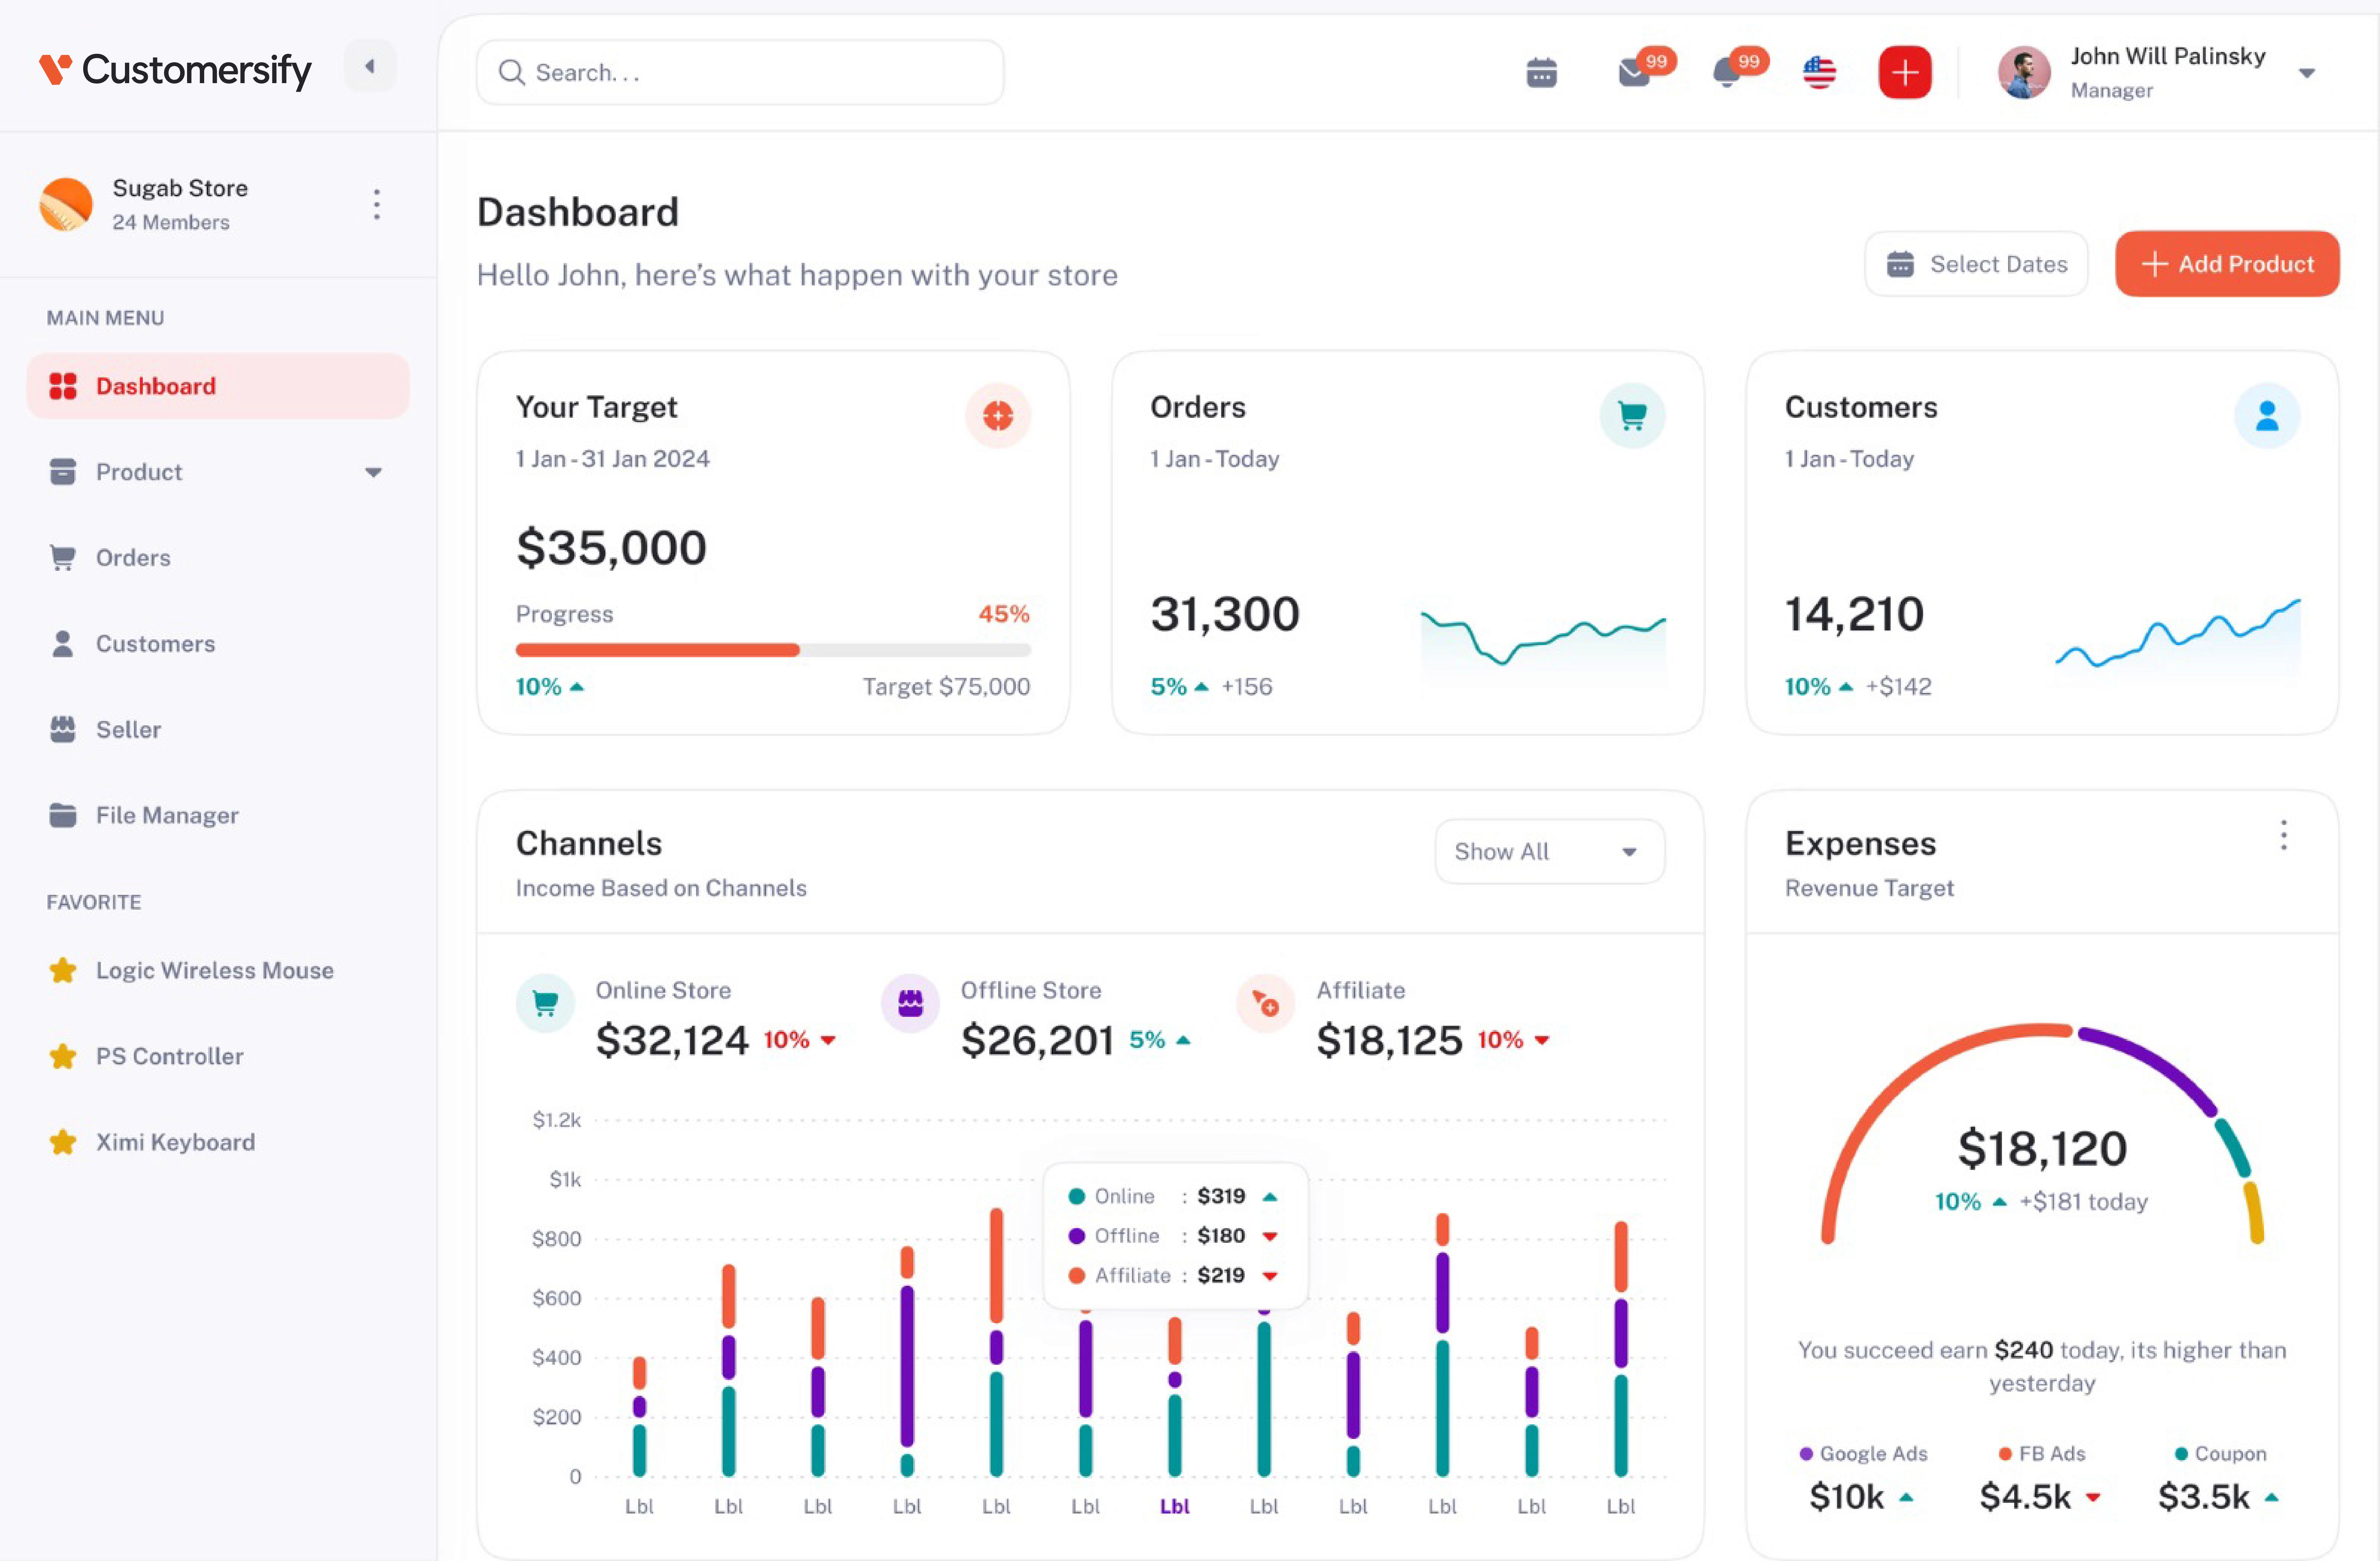This screenshot has width=2380, height=1561.
Task: Click the red plus icon in header
Action: coord(1904,73)
